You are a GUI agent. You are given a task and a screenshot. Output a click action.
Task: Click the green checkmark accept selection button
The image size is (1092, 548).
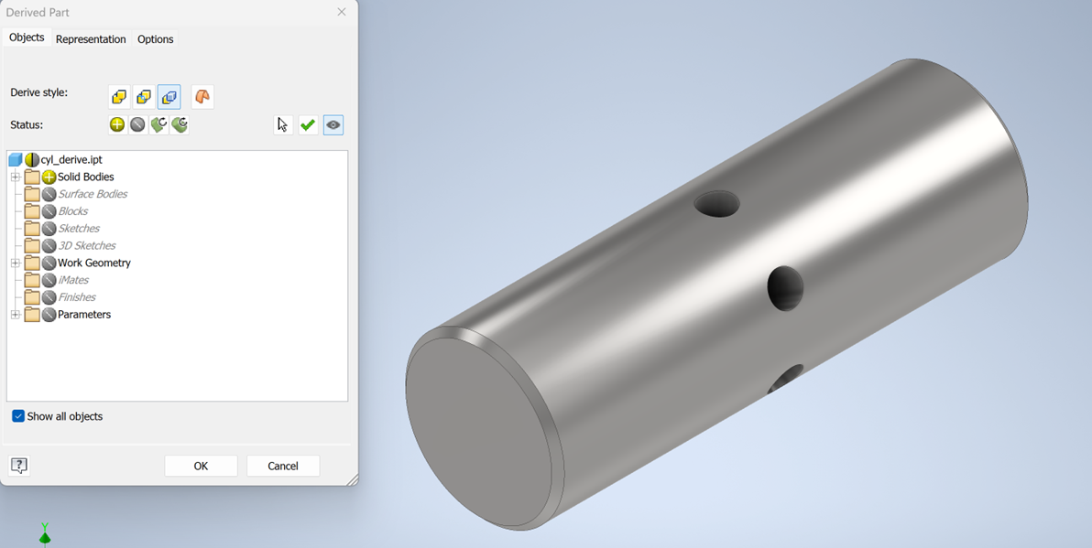(x=308, y=125)
